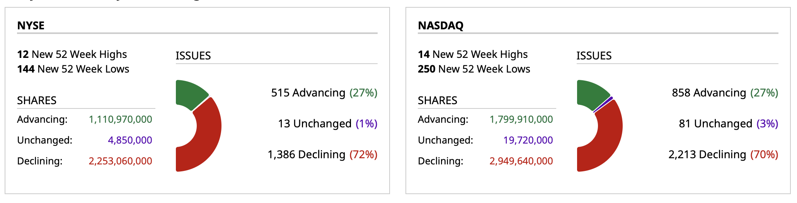Click the NYSE panel heading
The height and width of the screenshot is (203, 797).
tap(31, 25)
